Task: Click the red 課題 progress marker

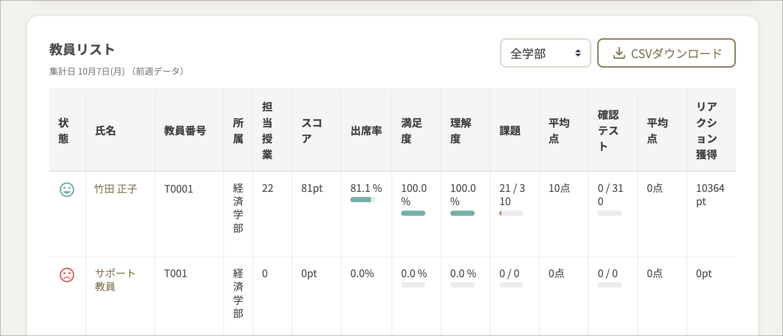Action: point(501,213)
